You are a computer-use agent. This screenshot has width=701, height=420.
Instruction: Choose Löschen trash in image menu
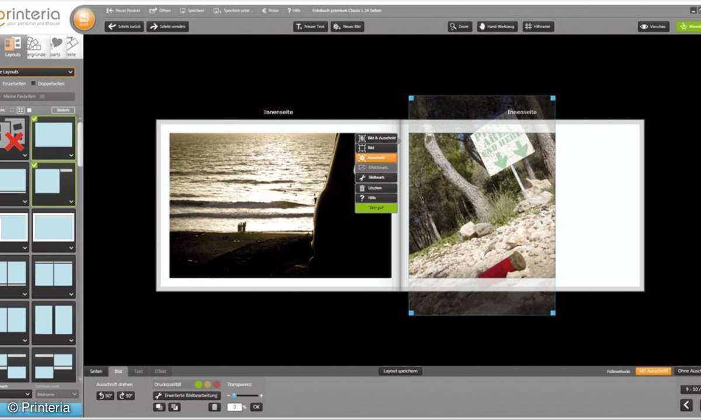(376, 188)
